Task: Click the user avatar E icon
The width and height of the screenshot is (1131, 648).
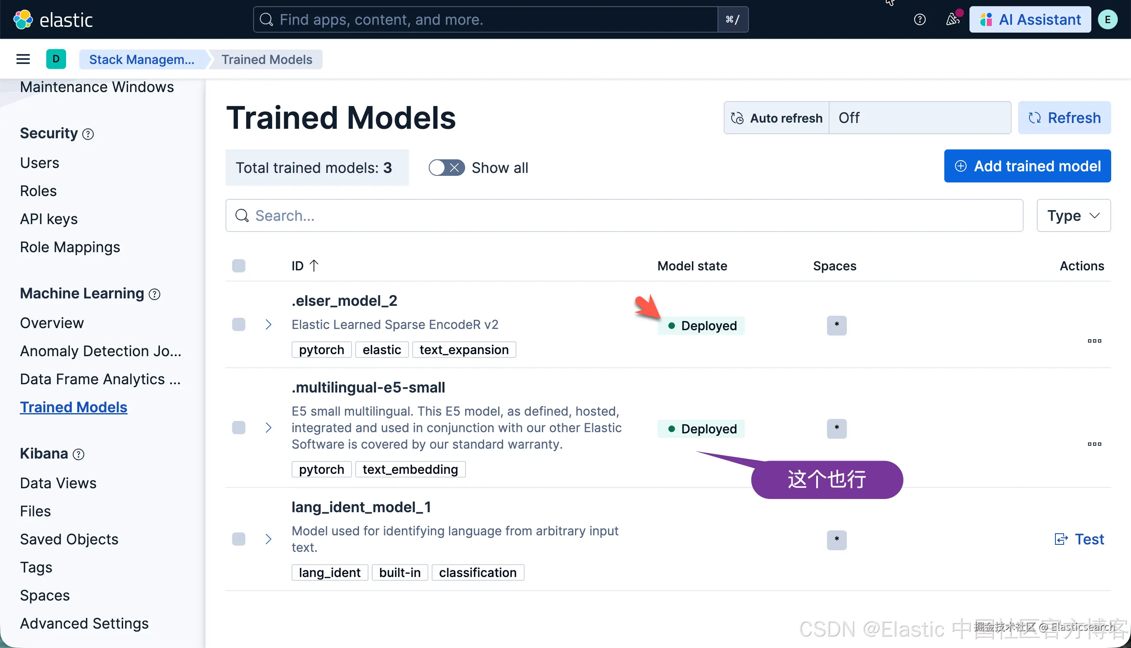Action: 1107,19
